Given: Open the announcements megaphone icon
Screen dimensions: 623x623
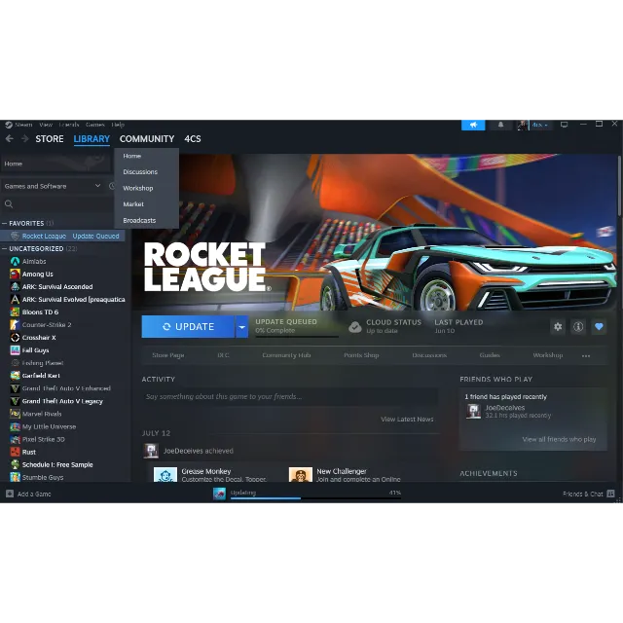Looking at the screenshot, I should pos(473,125).
